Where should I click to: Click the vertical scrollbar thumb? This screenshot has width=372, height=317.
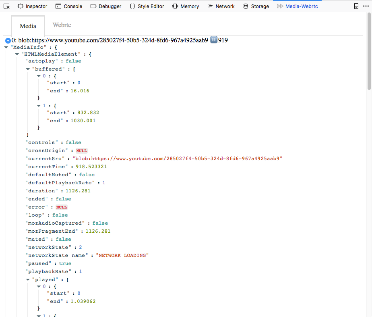coord(369,52)
